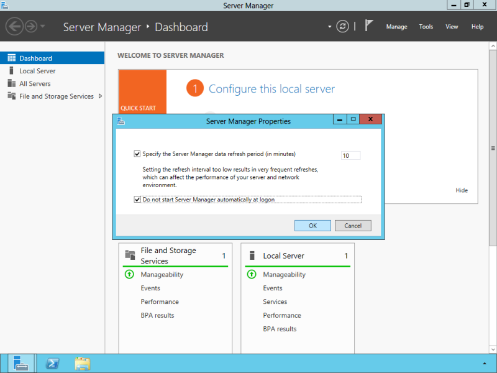497x373 pixels.
Task: Open Events in File and Storage Services tile
Action: (150, 288)
